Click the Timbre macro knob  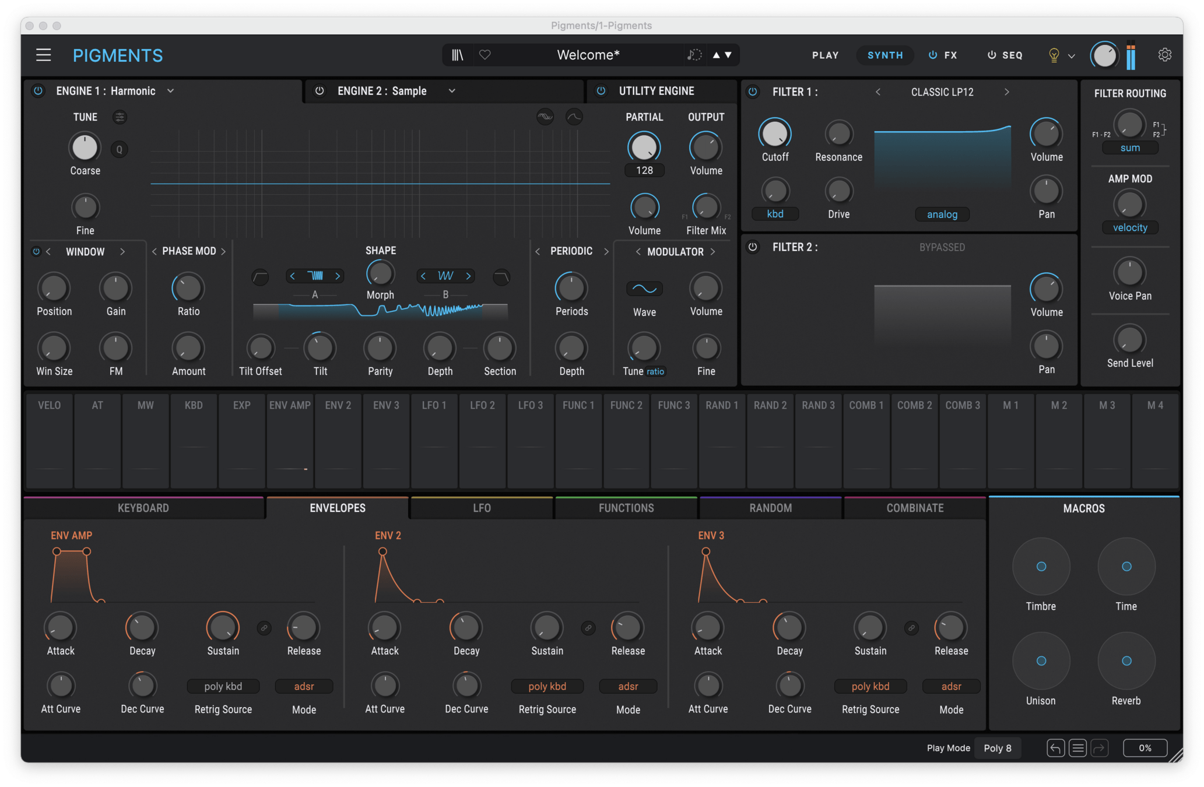point(1041,566)
